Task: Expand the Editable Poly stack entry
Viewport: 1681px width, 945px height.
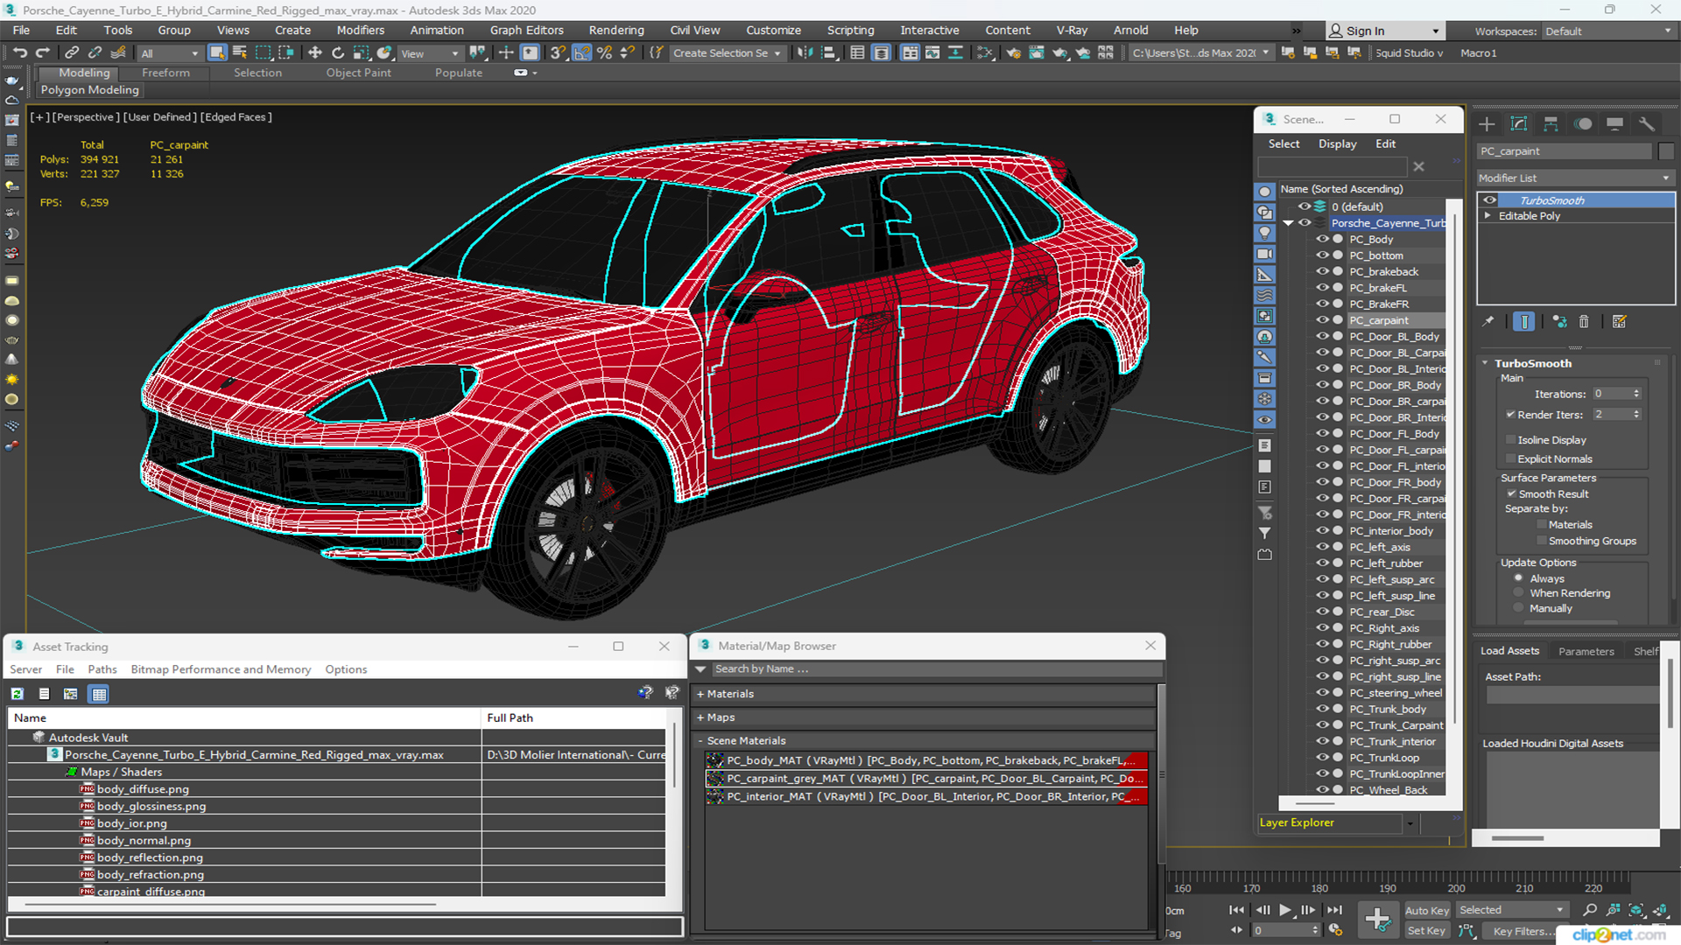Action: 1488,216
